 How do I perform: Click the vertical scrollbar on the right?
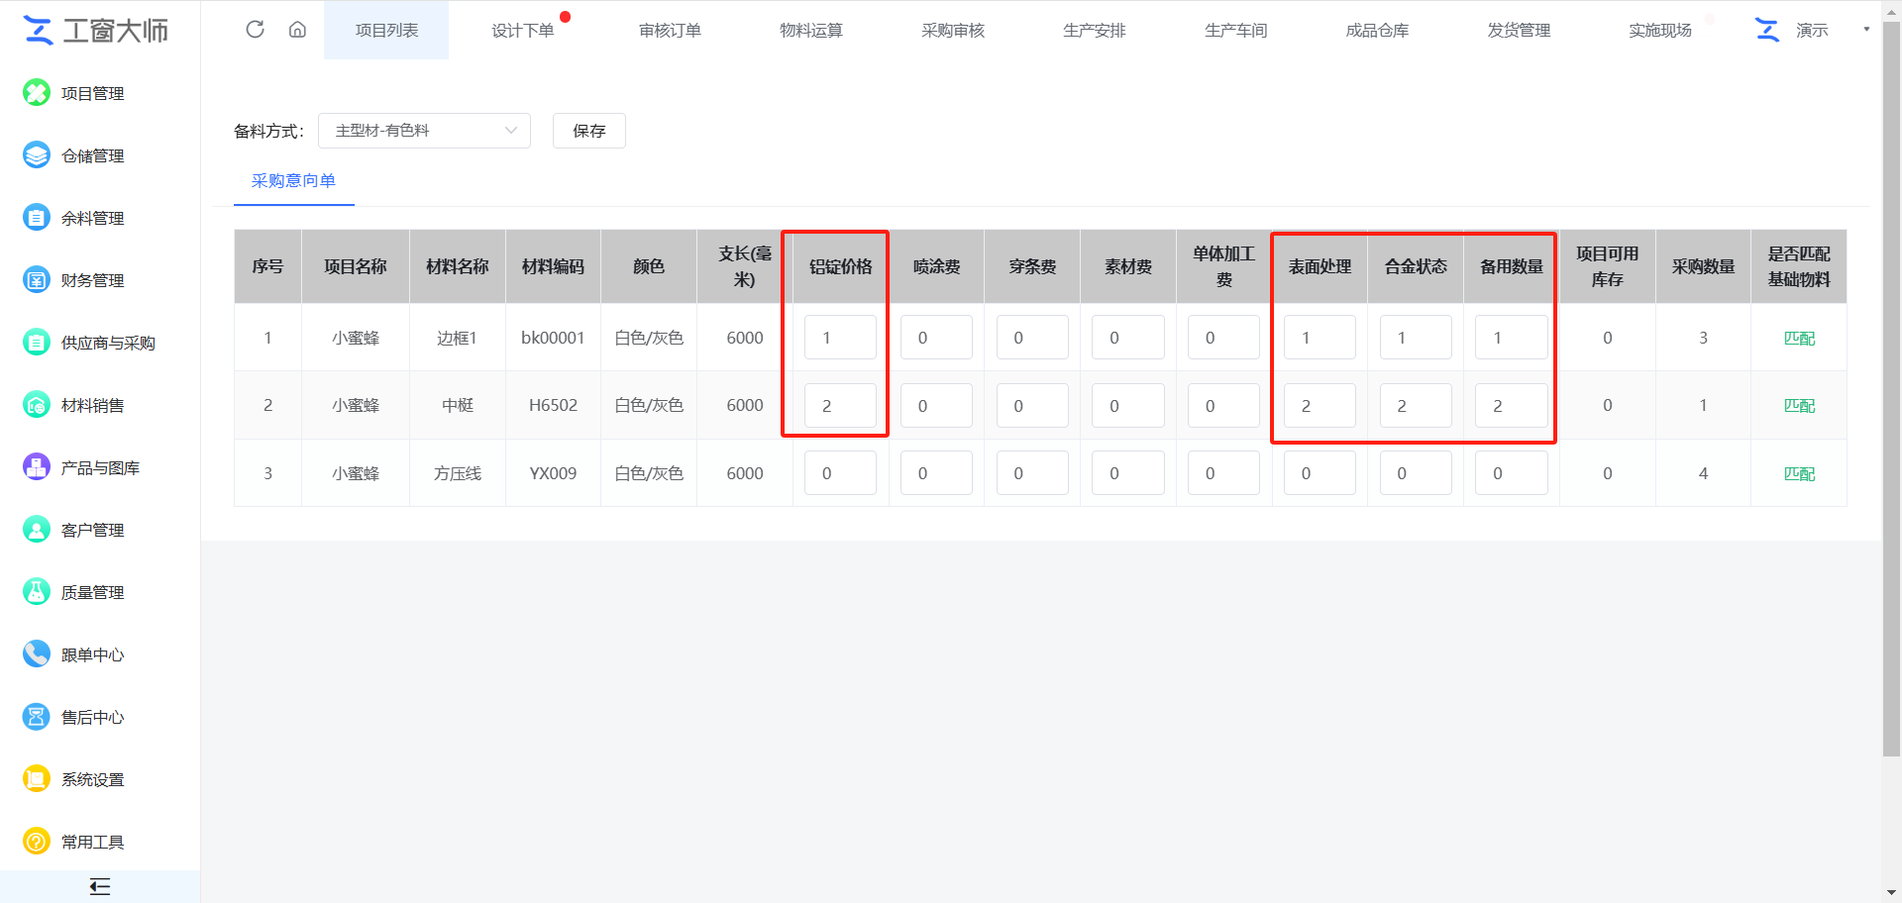[x=1891, y=396]
